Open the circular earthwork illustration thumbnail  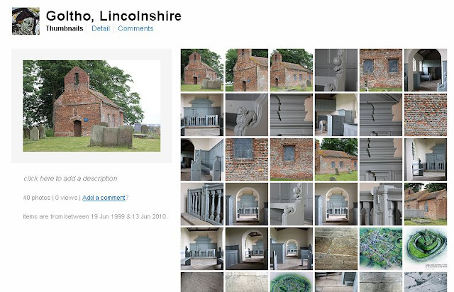coord(426,249)
